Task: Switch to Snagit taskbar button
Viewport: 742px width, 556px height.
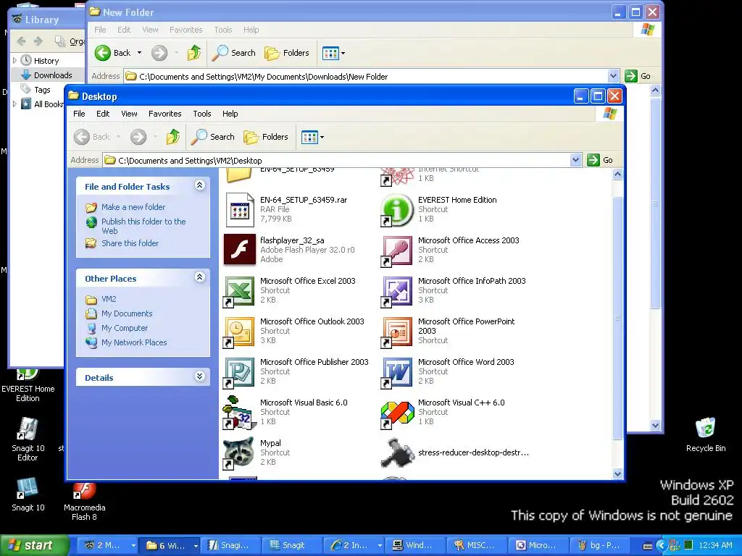Action: pyautogui.click(x=291, y=546)
